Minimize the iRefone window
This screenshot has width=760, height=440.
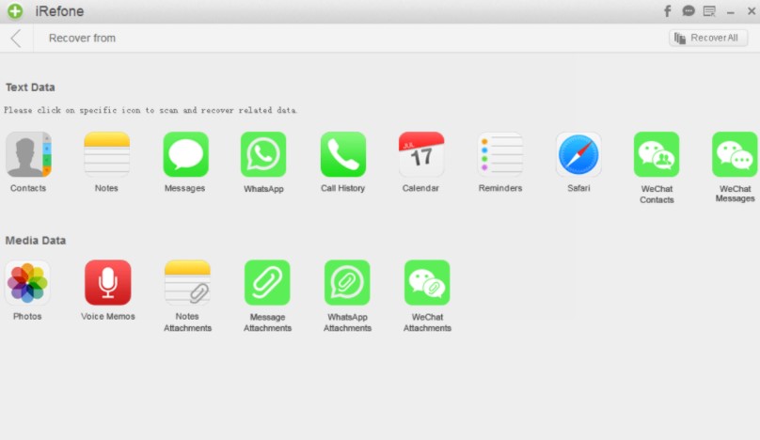coord(731,11)
